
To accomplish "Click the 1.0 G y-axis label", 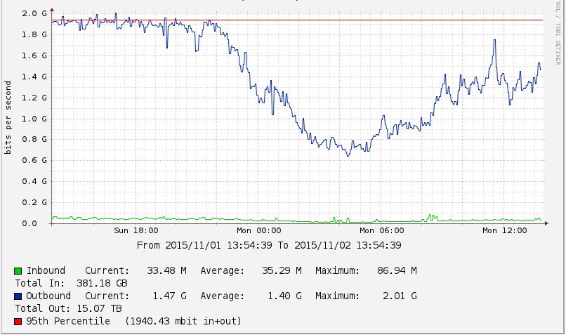I will [x=34, y=119].
